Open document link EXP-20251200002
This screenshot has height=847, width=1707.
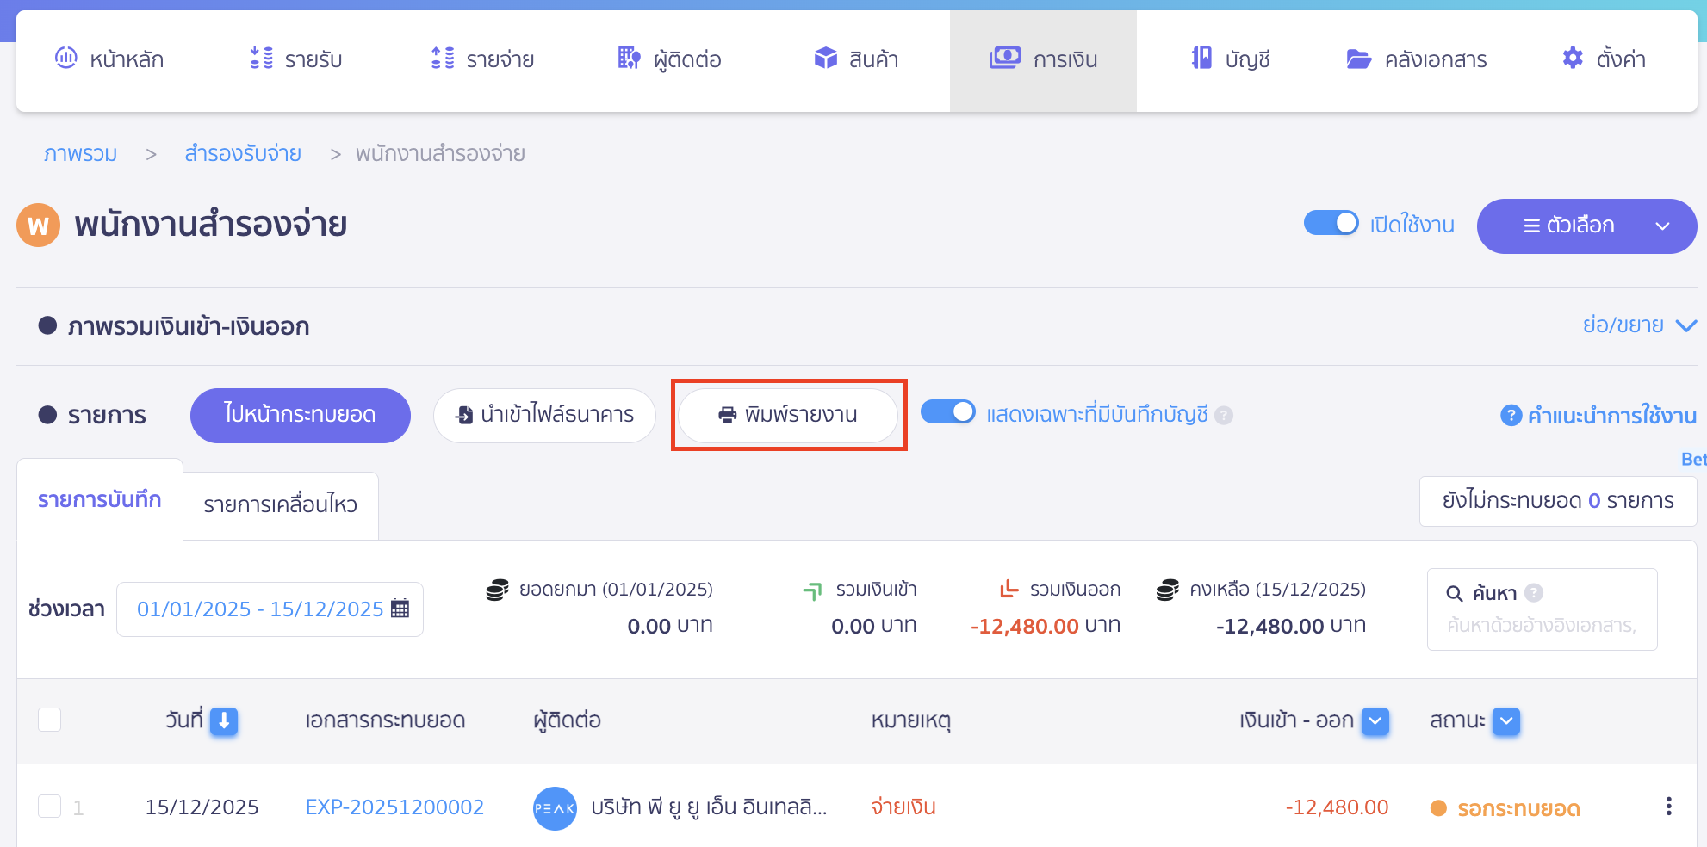(x=394, y=807)
